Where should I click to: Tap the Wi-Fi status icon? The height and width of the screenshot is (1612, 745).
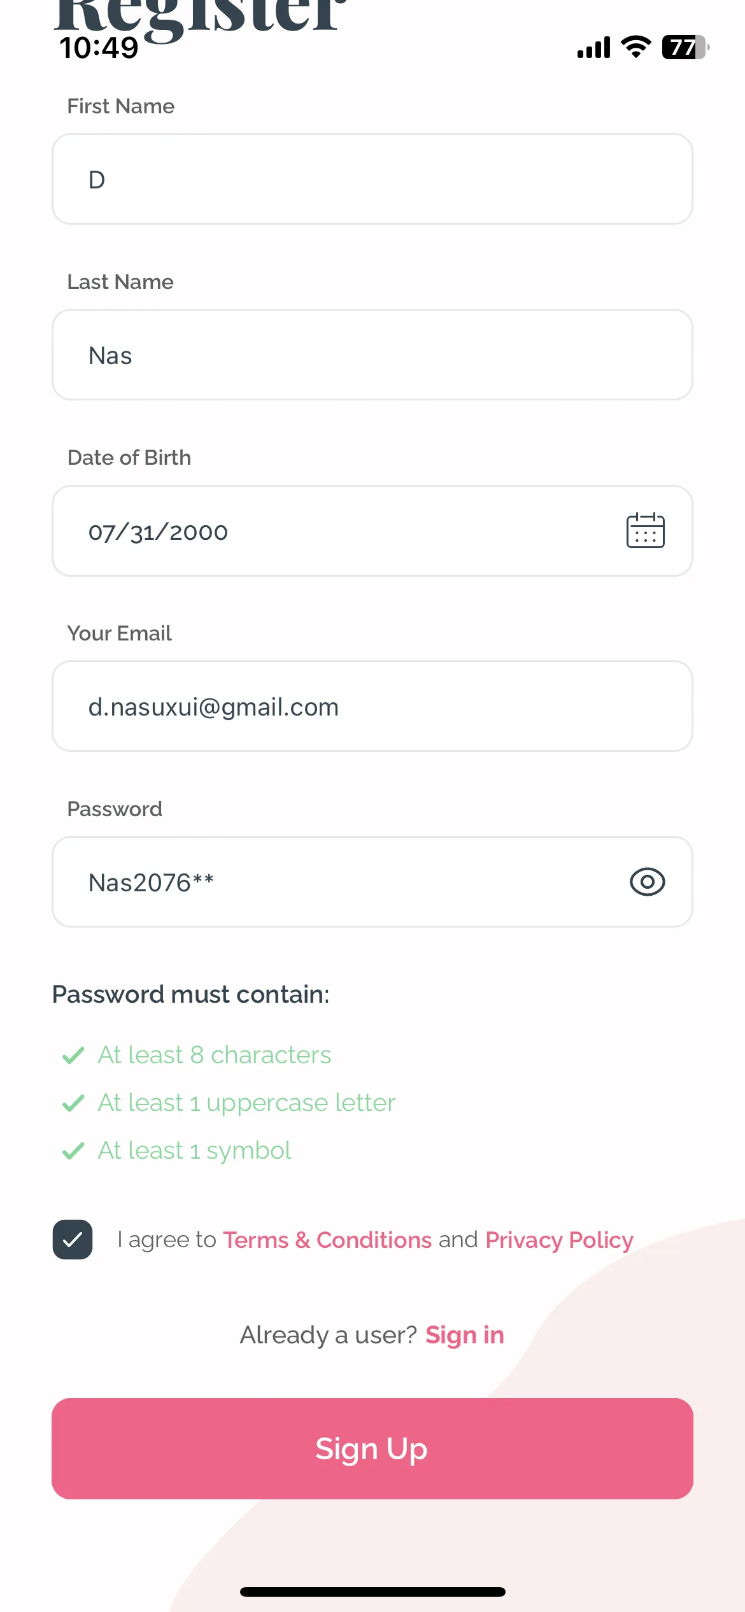coord(635,47)
